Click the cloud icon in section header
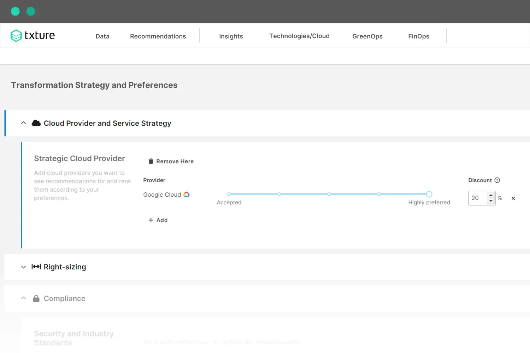 click(x=36, y=123)
